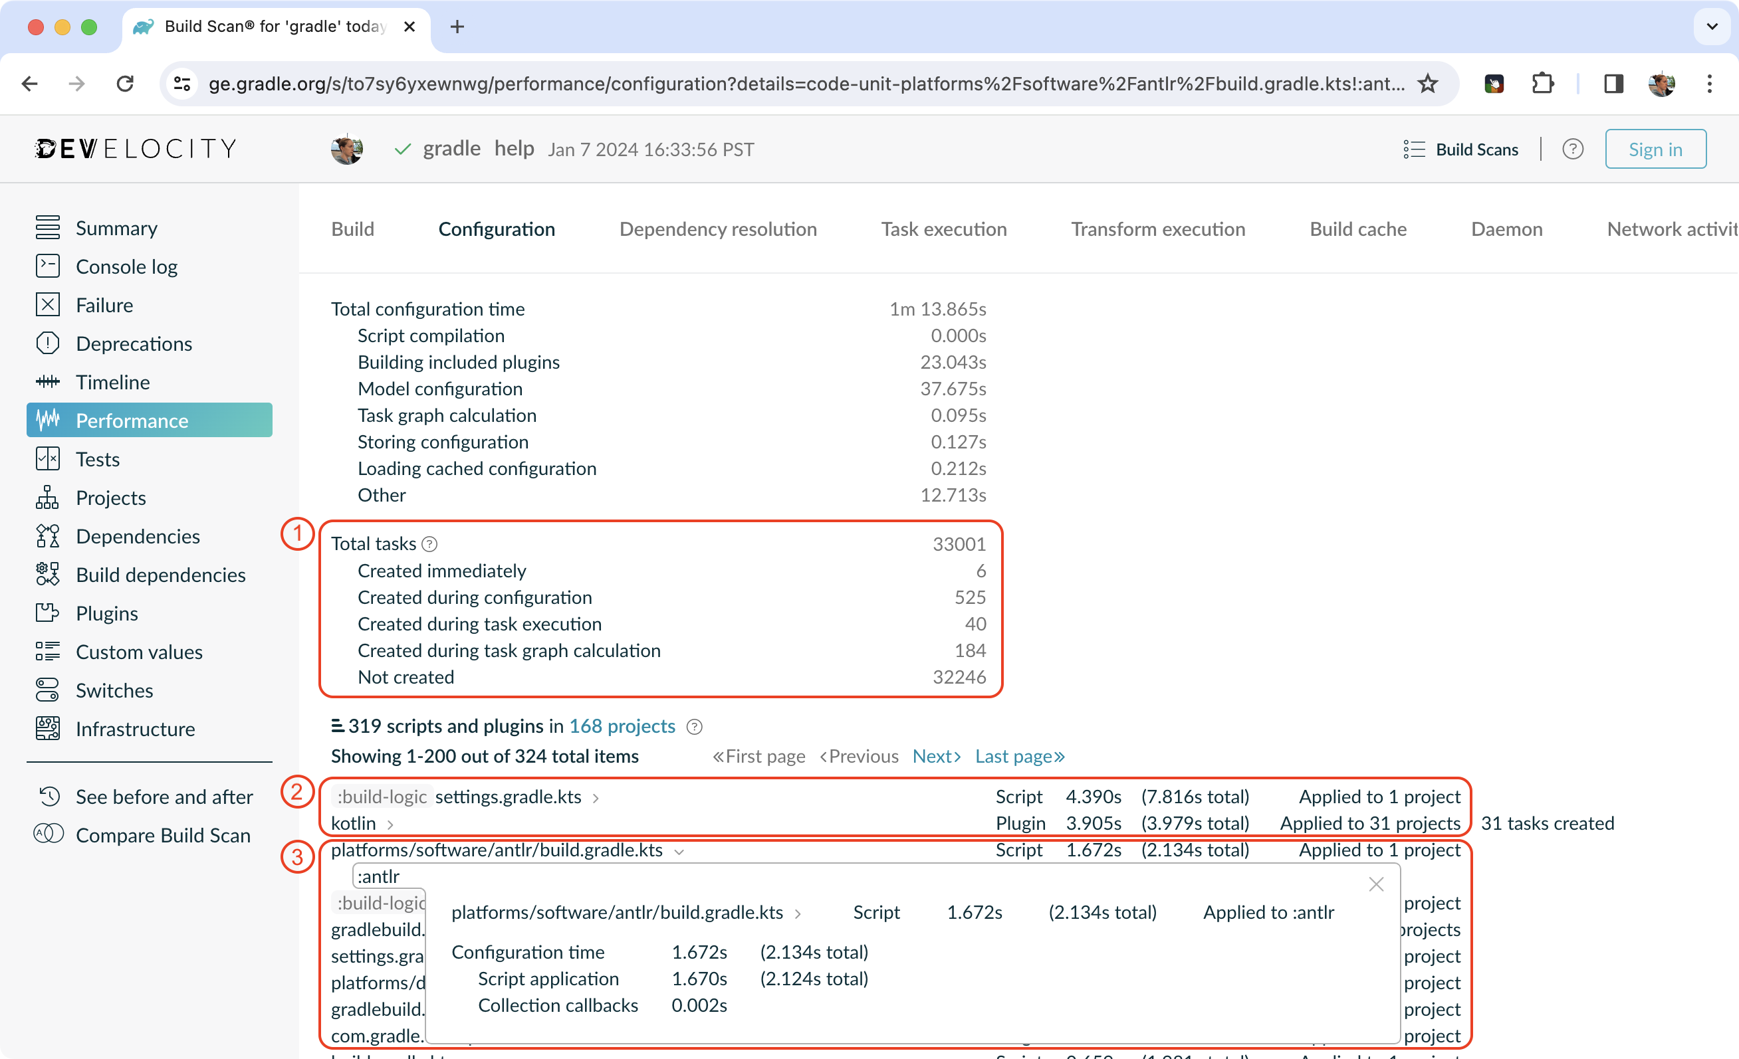This screenshot has width=1739, height=1059.
Task: Open the Switches section
Action: click(x=114, y=690)
